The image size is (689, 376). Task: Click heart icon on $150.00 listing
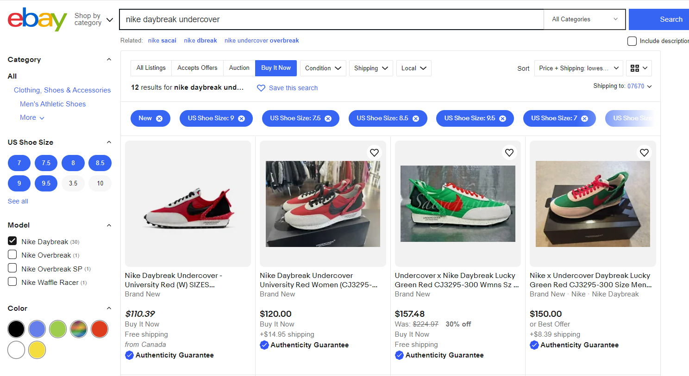click(x=644, y=153)
